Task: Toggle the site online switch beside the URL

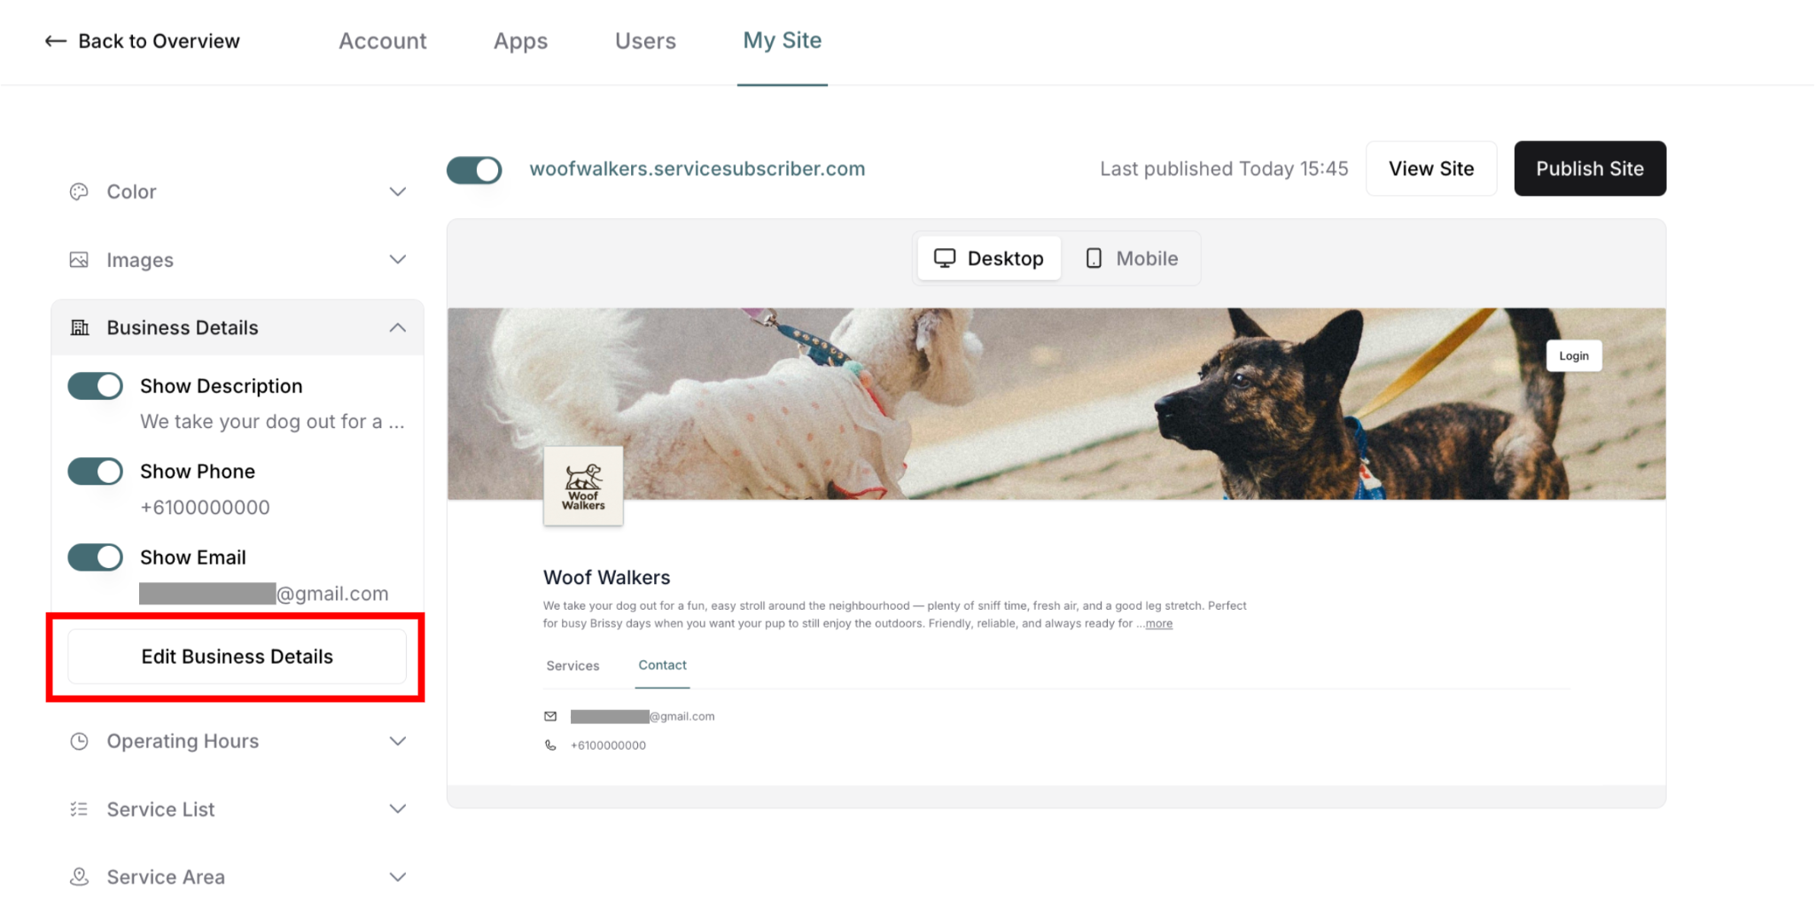Action: coord(474,169)
